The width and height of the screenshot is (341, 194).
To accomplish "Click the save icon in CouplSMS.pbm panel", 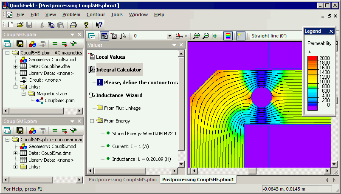I will coord(20,131).
